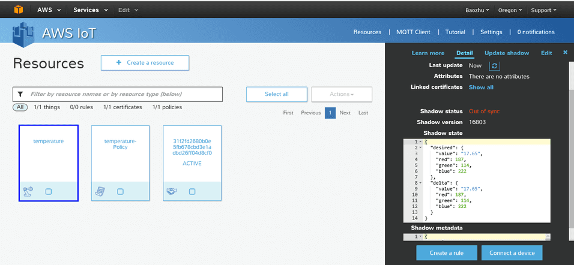Check the certificate card checkbox
This screenshot has height=265, width=574.
click(192, 191)
